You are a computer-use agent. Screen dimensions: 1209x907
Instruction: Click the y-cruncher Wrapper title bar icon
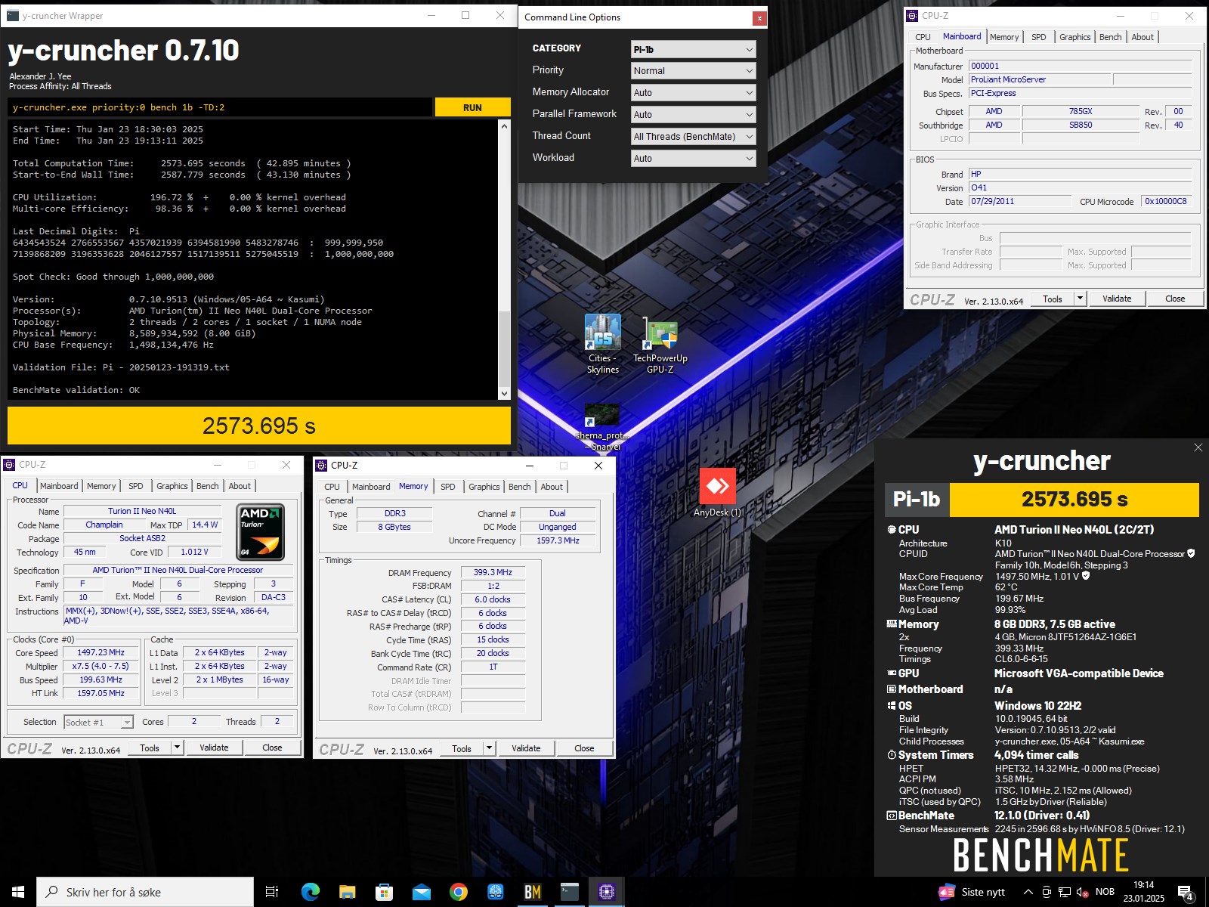pyautogui.click(x=12, y=15)
